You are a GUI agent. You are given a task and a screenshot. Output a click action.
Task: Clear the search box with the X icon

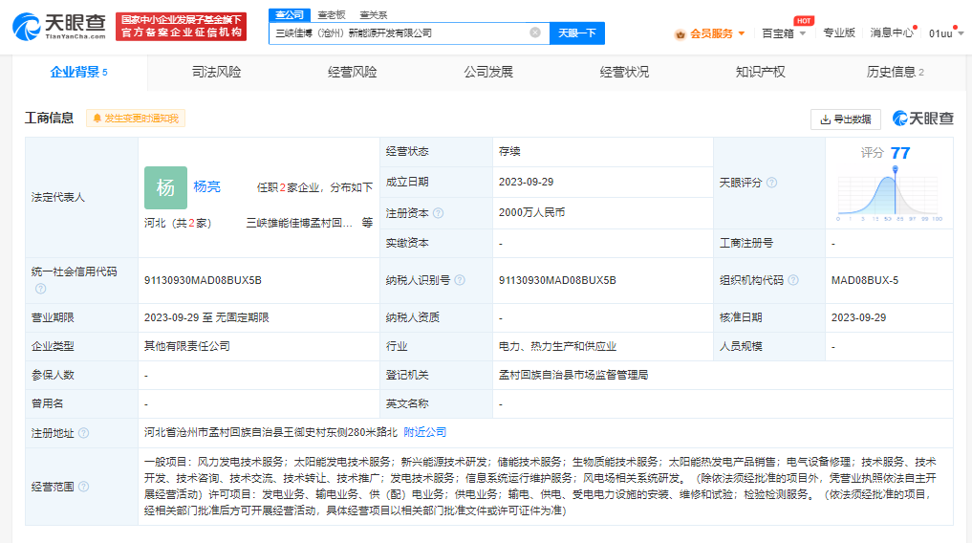(535, 33)
